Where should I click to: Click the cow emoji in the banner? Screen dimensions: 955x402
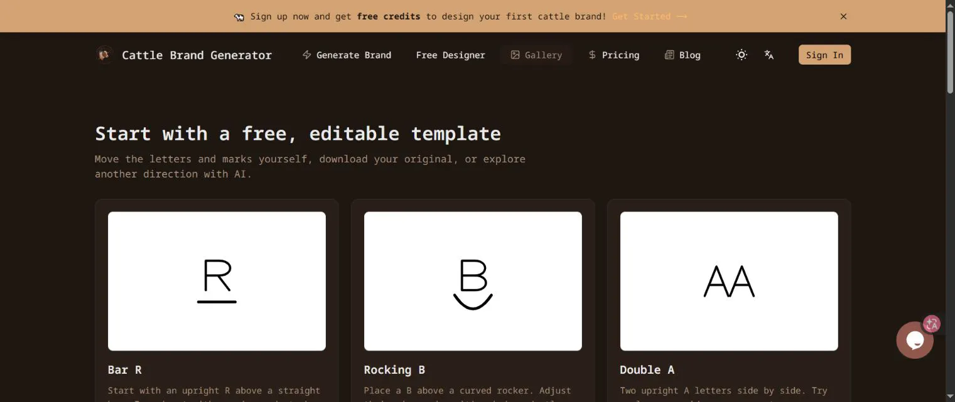(x=239, y=17)
